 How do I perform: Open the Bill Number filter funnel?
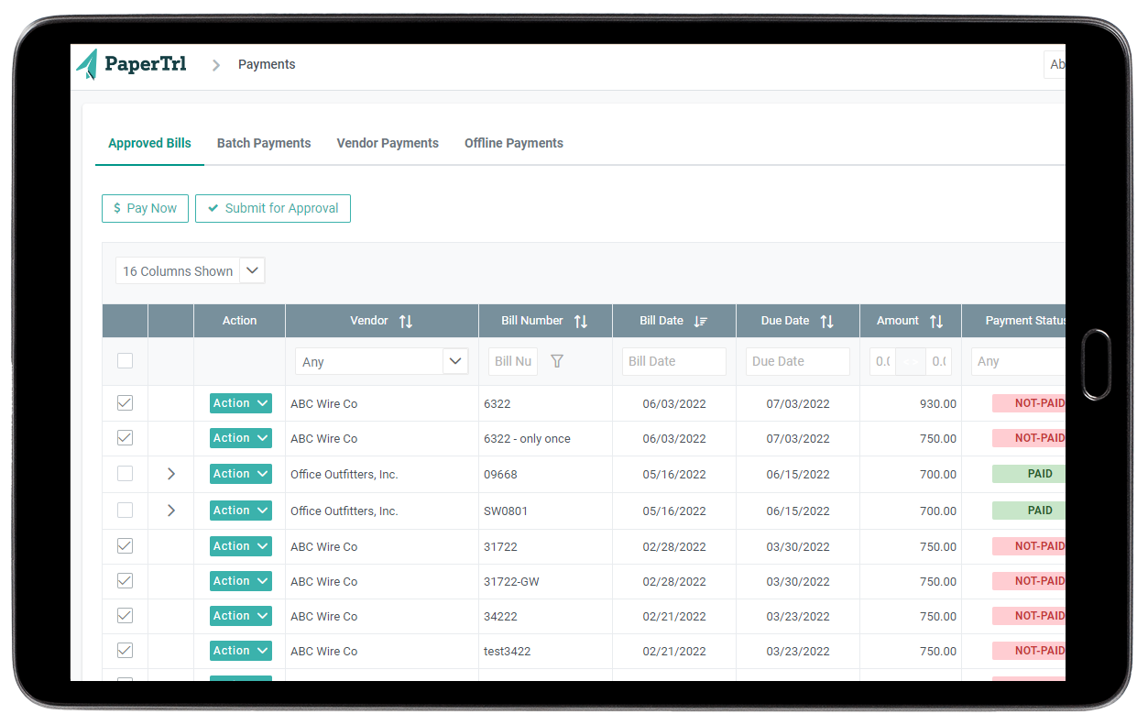pos(557,361)
